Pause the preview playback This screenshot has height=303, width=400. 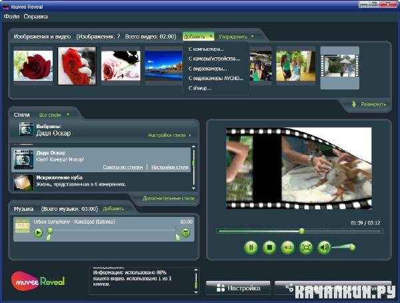tap(251, 248)
